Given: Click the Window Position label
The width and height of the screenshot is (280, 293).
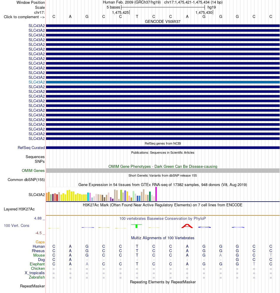Looking at the screenshot, I should (31, 2).
